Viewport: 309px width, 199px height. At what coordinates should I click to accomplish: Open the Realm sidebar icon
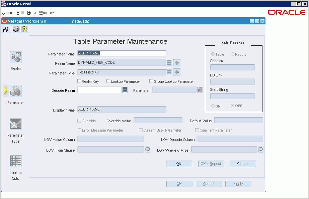click(x=16, y=57)
